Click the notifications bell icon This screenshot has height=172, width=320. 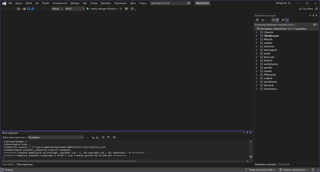[313, 169]
